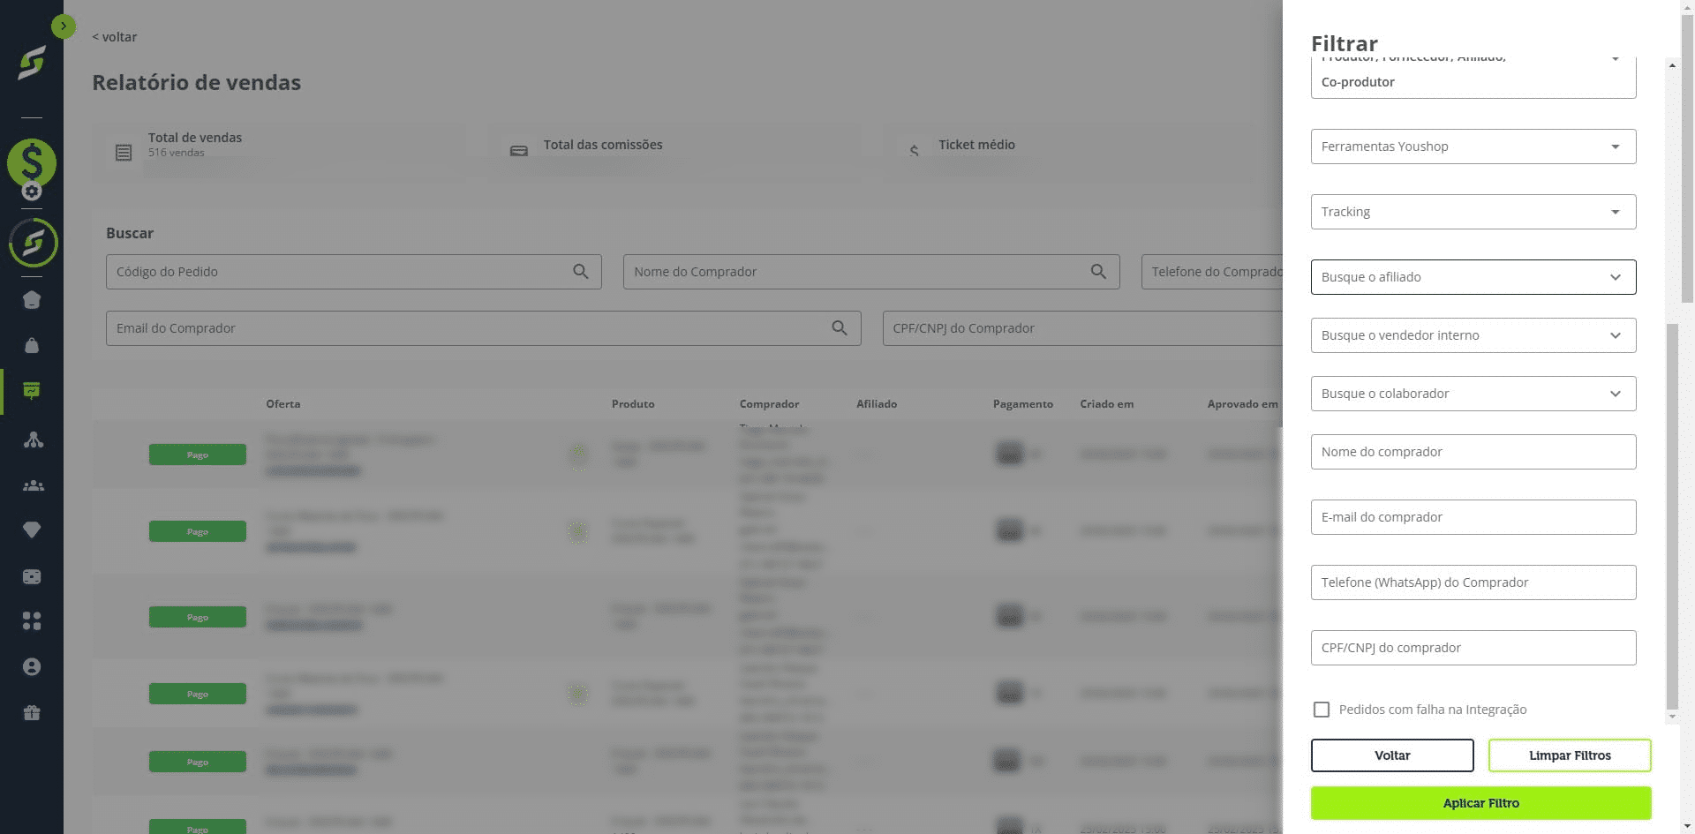The height and width of the screenshot is (834, 1695).
Task: Click the Email do Comprador search field
Action: (483, 328)
